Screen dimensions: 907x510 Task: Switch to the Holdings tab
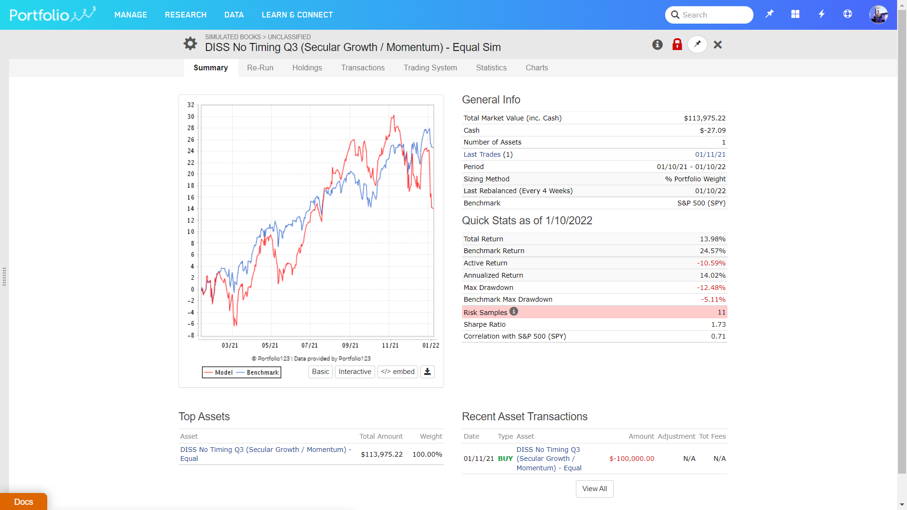307,68
